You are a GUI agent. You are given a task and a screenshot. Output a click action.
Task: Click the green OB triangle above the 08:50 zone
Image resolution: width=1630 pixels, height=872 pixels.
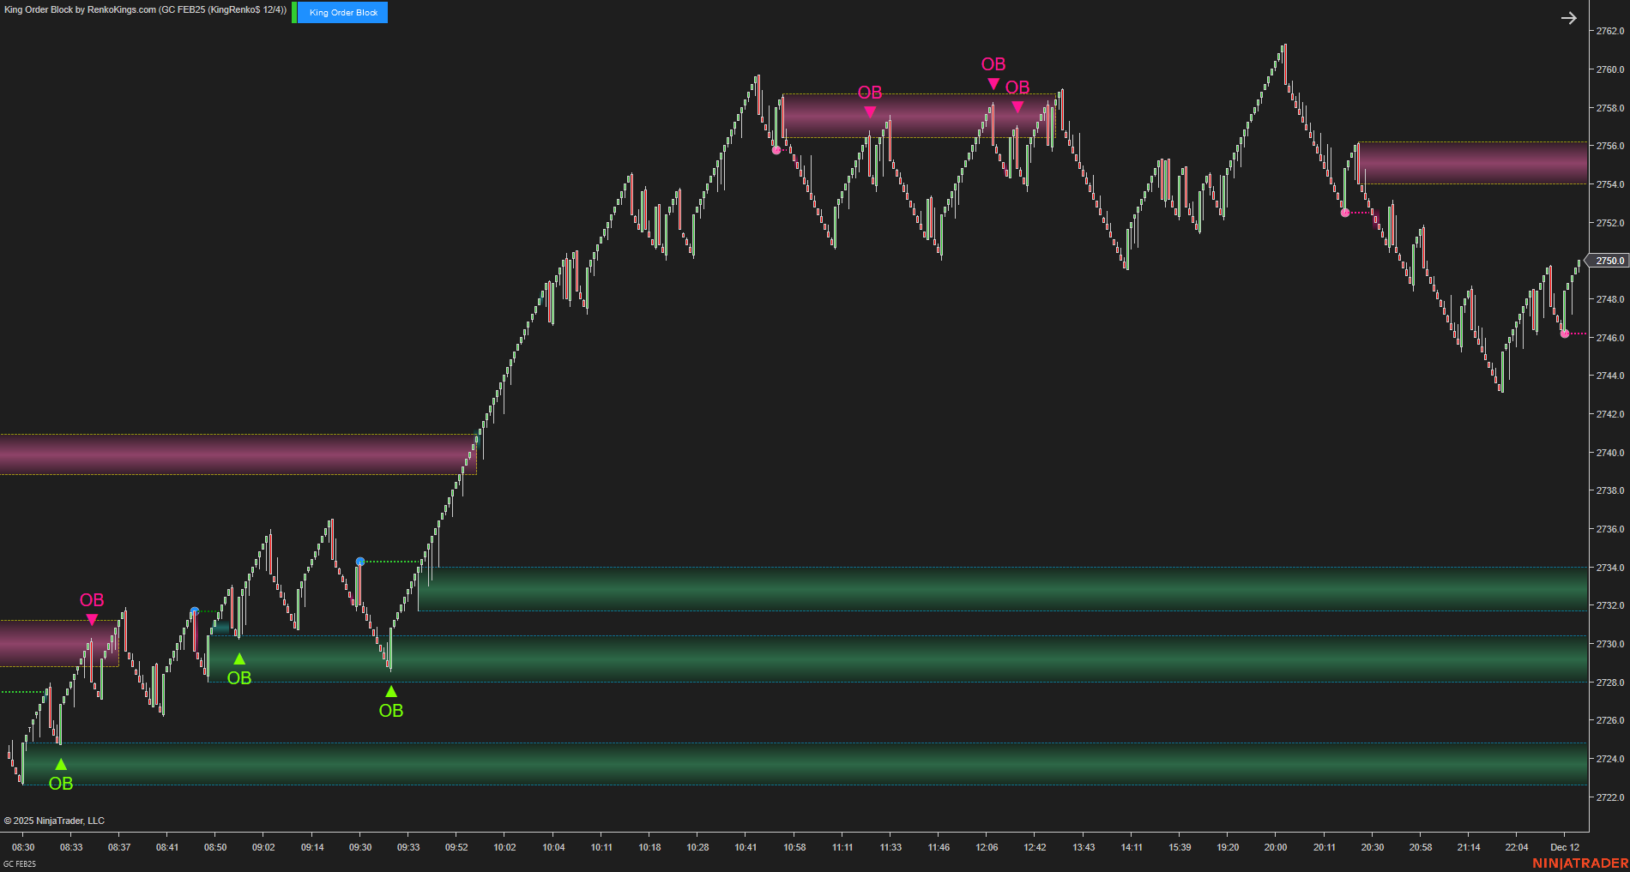[x=238, y=659]
